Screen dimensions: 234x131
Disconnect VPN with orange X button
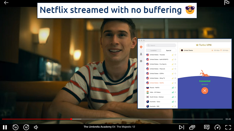(205, 91)
